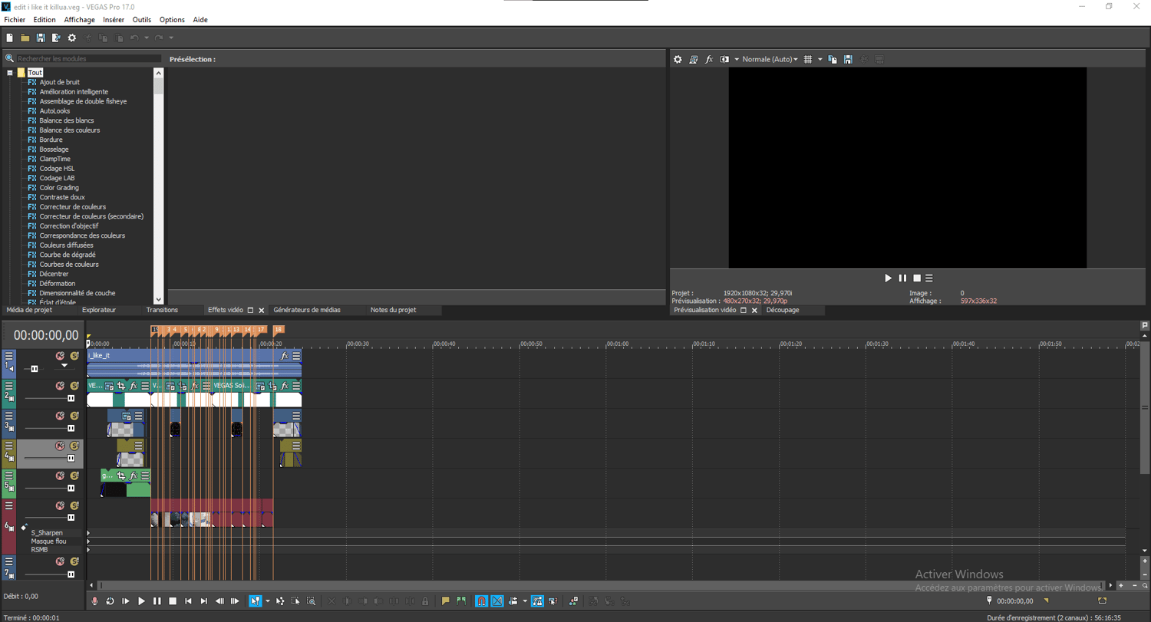
Task: Create a new project with the New icon
Action: point(10,38)
